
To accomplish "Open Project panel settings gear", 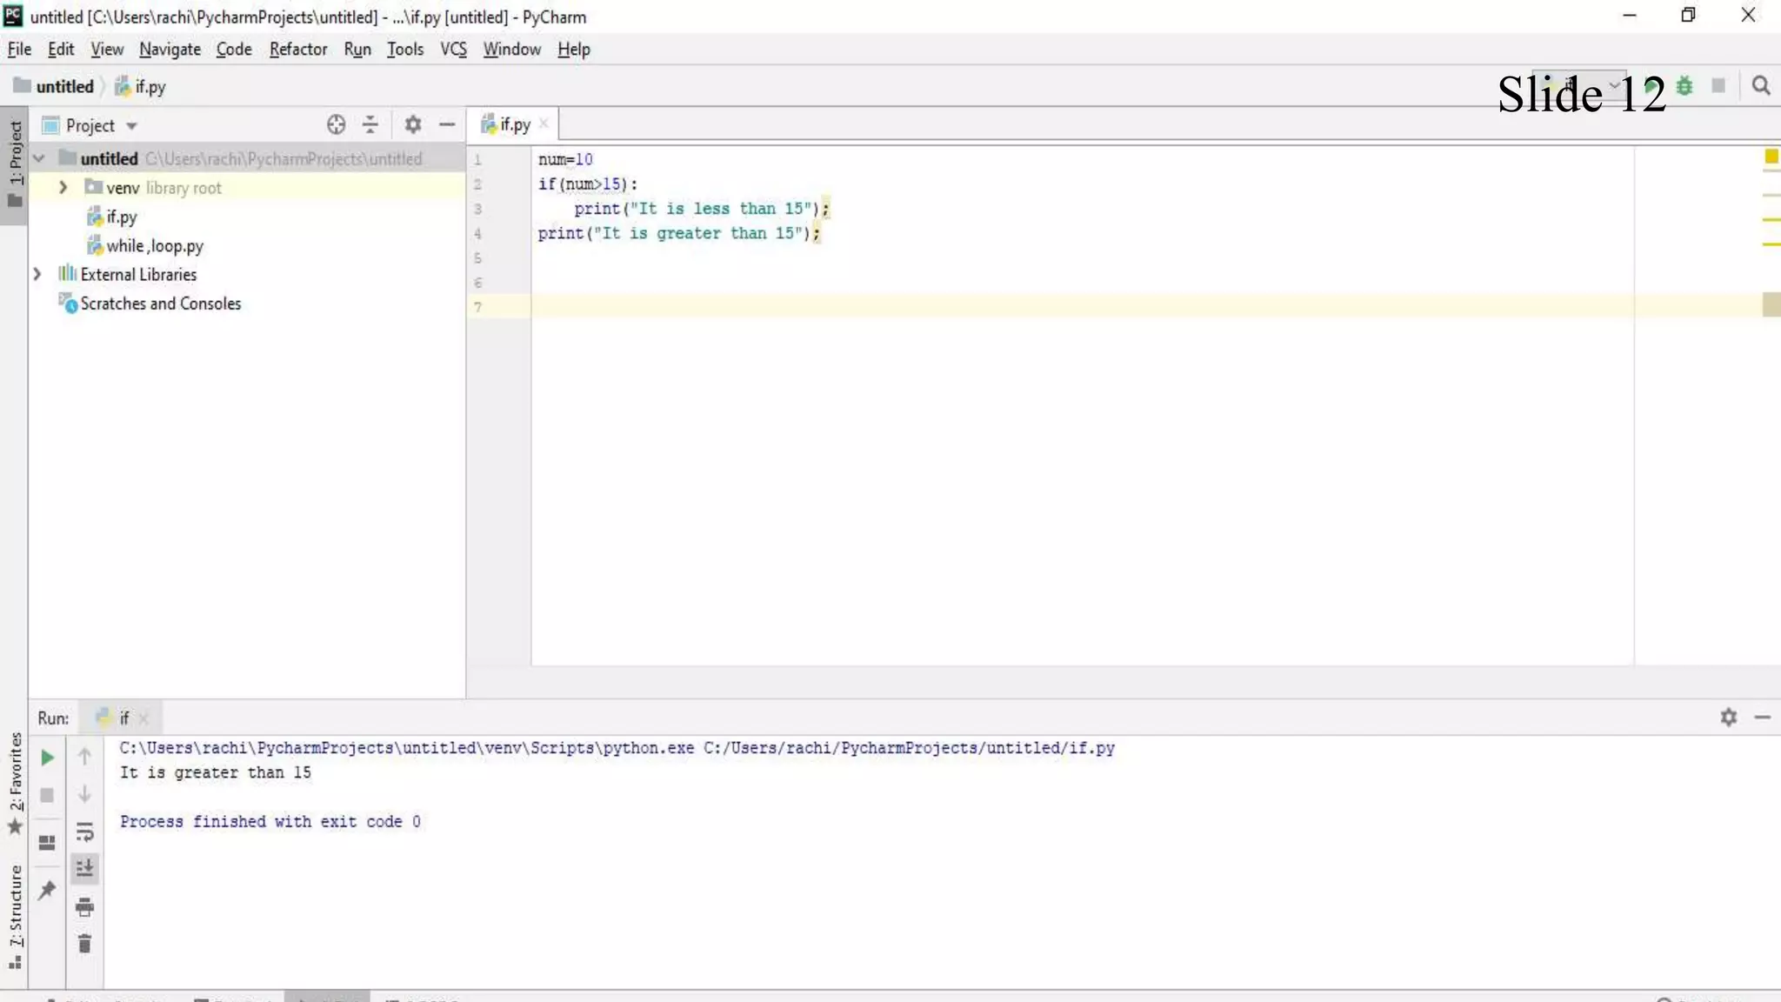I will (x=413, y=125).
